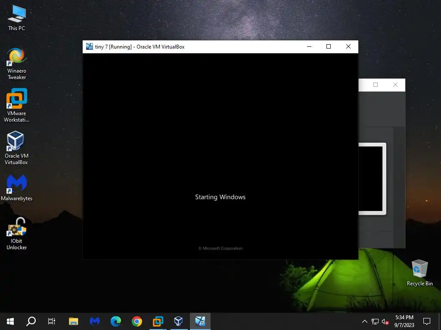Image resolution: width=441 pixels, height=330 pixels.
Task: Open the Windows Start menu
Action: [x=10, y=321]
